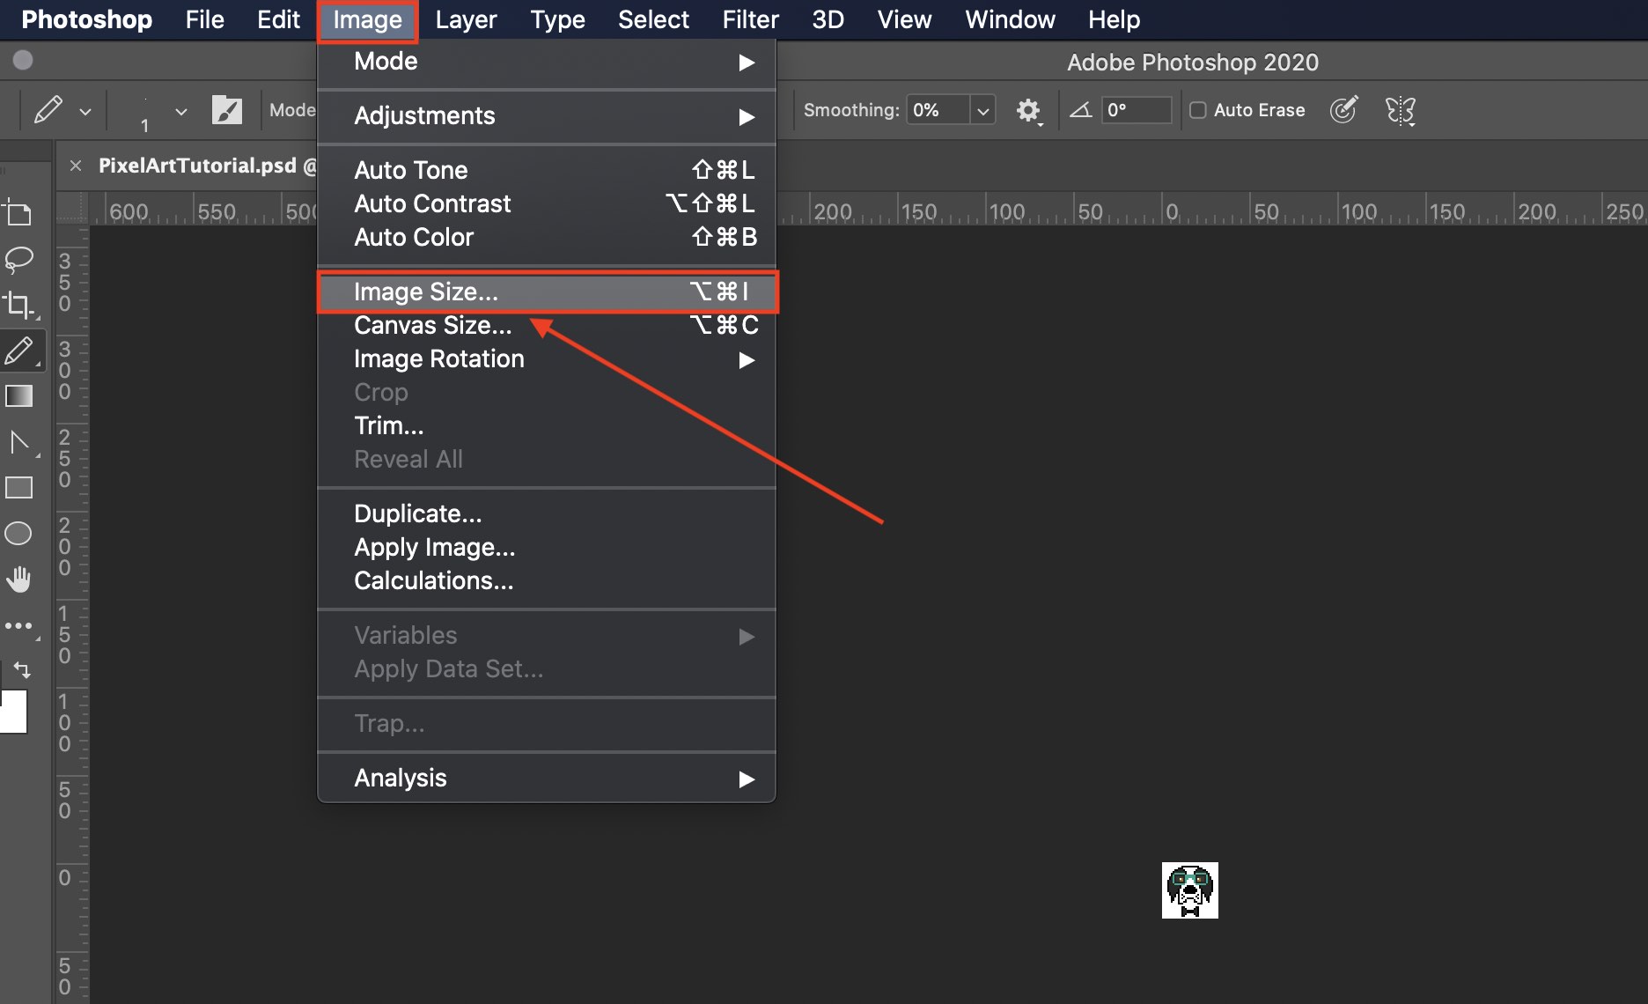Enable the Auto Erase checkbox

click(1198, 110)
